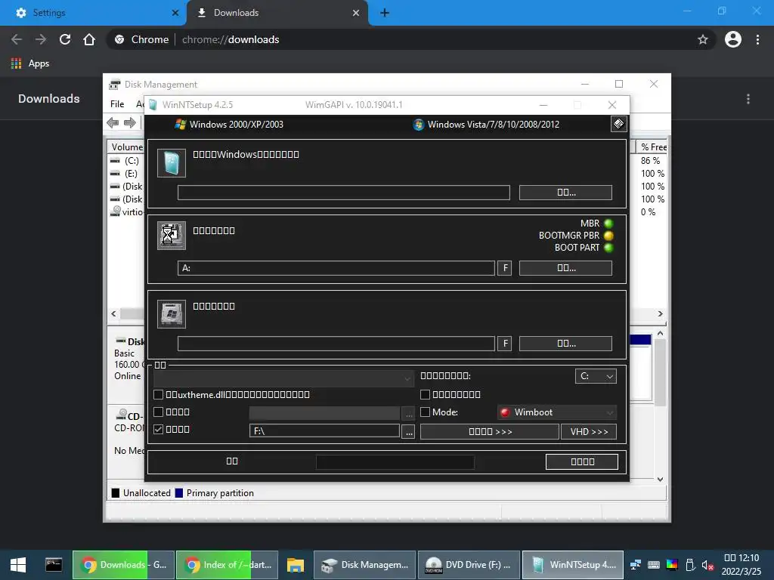Click Primary partition blue legend swatch
The image size is (774, 580).
pos(179,492)
